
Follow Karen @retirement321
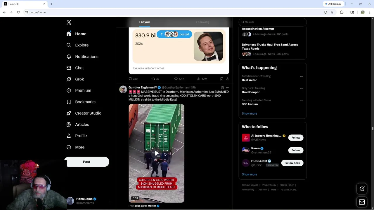point(296,150)
